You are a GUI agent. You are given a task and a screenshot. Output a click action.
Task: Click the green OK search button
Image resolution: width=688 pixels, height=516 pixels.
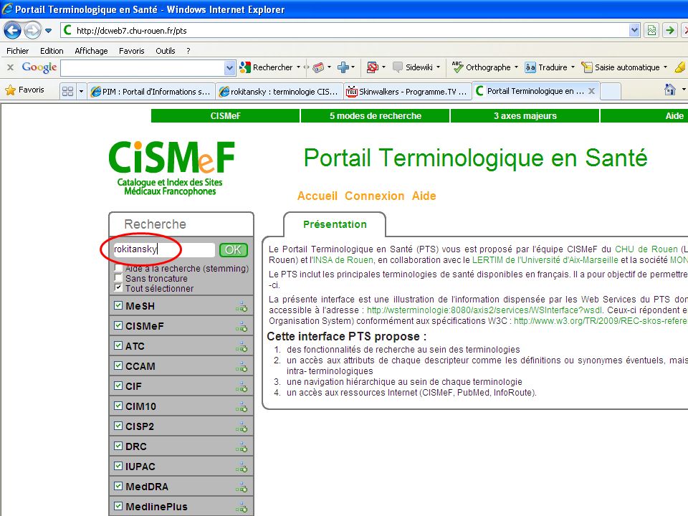tap(234, 249)
